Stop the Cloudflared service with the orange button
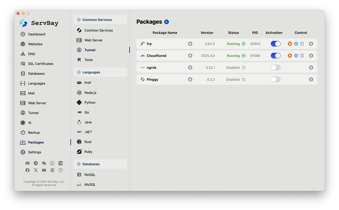The image size is (339, 210). click(290, 56)
